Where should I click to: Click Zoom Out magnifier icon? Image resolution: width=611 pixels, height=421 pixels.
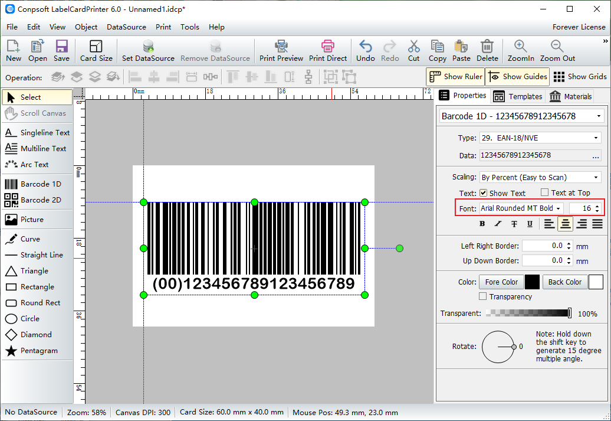pyautogui.click(x=557, y=47)
